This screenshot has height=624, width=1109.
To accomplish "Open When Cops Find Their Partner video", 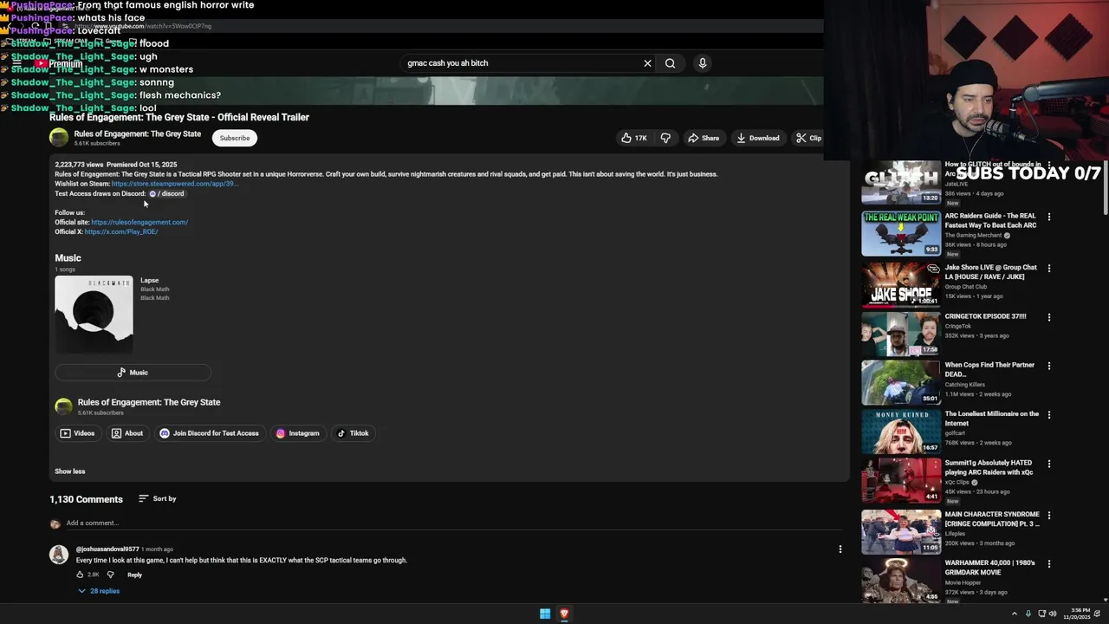I will pyautogui.click(x=901, y=382).
